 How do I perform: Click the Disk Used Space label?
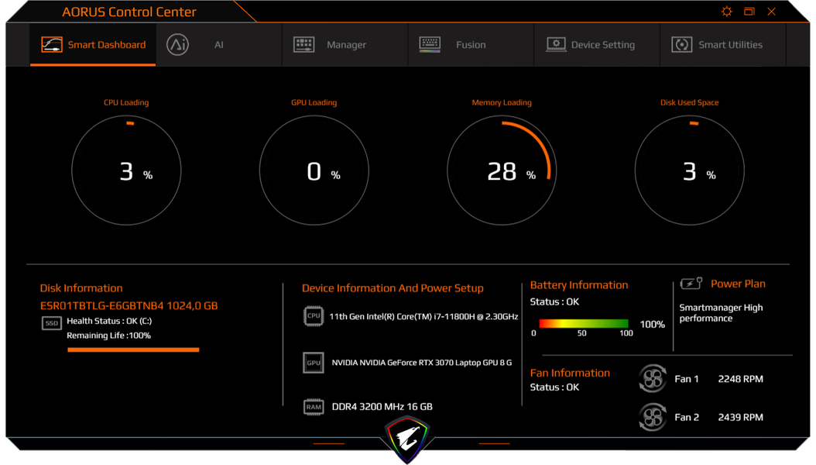click(690, 102)
